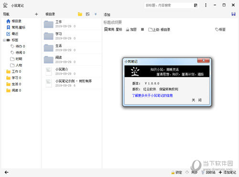This screenshot has width=239, height=177.
Task: Open the learn more about 小筑笔记 link
Action: (152, 95)
